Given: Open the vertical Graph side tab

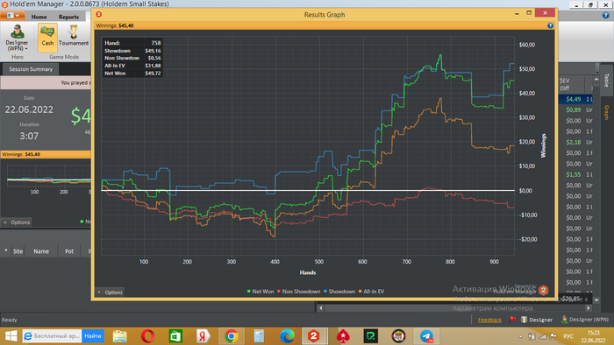Looking at the screenshot, I should [x=606, y=112].
